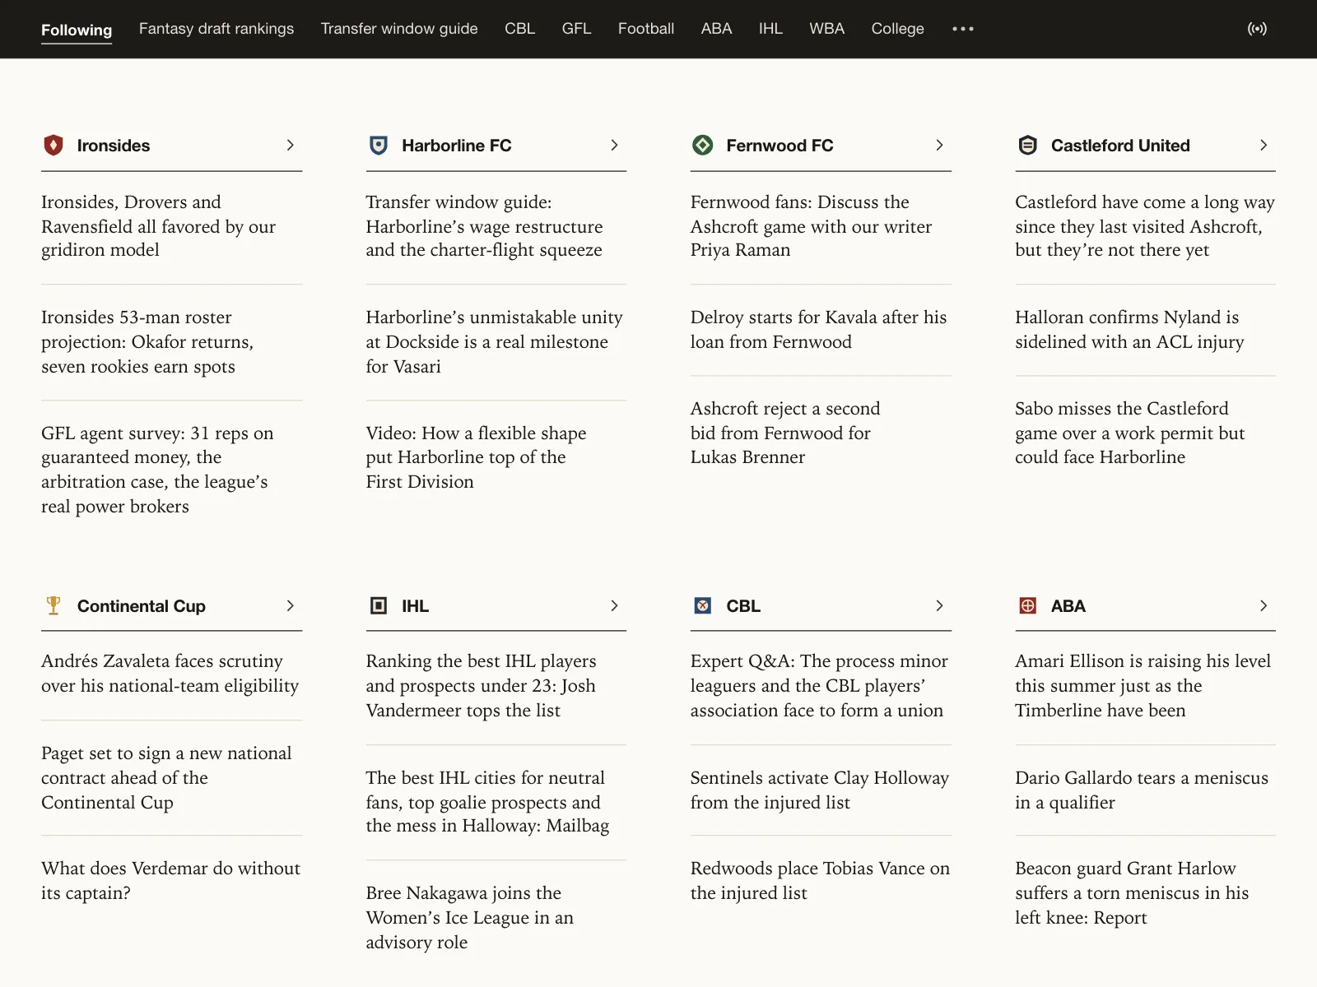Read Grant Harlow torn meniscus report
1317x987 pixels.
(x=1132, y=893)
